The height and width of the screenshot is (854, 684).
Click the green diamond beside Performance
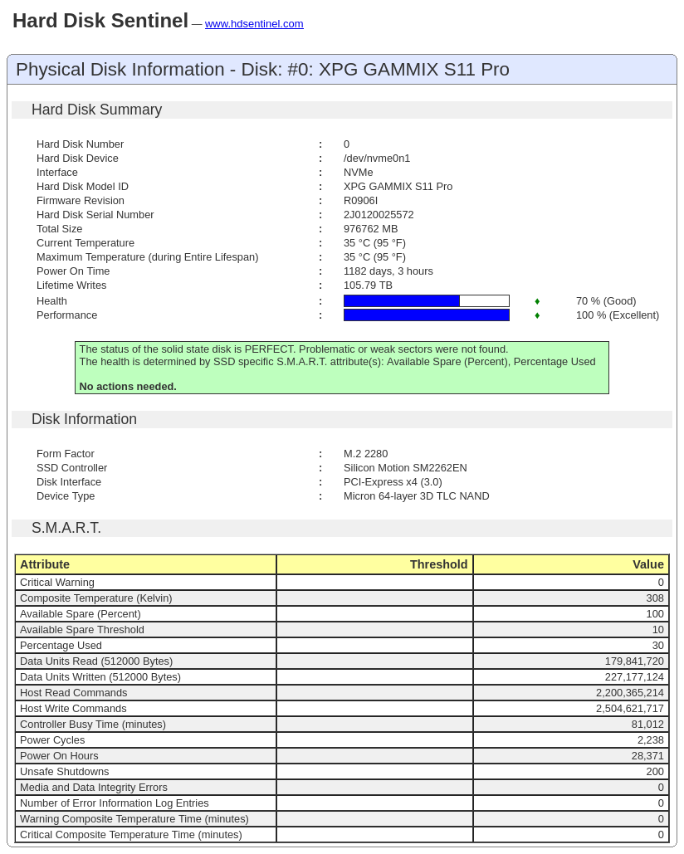[537, 315]
